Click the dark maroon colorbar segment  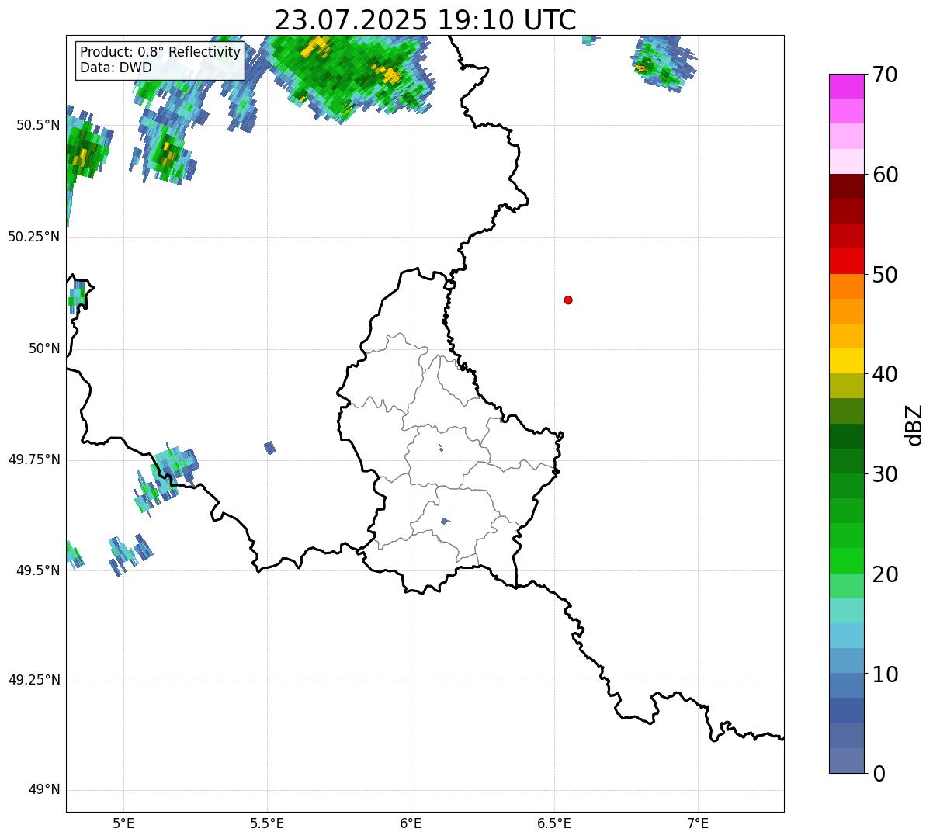pyautogui.click(x=846, y=186)
